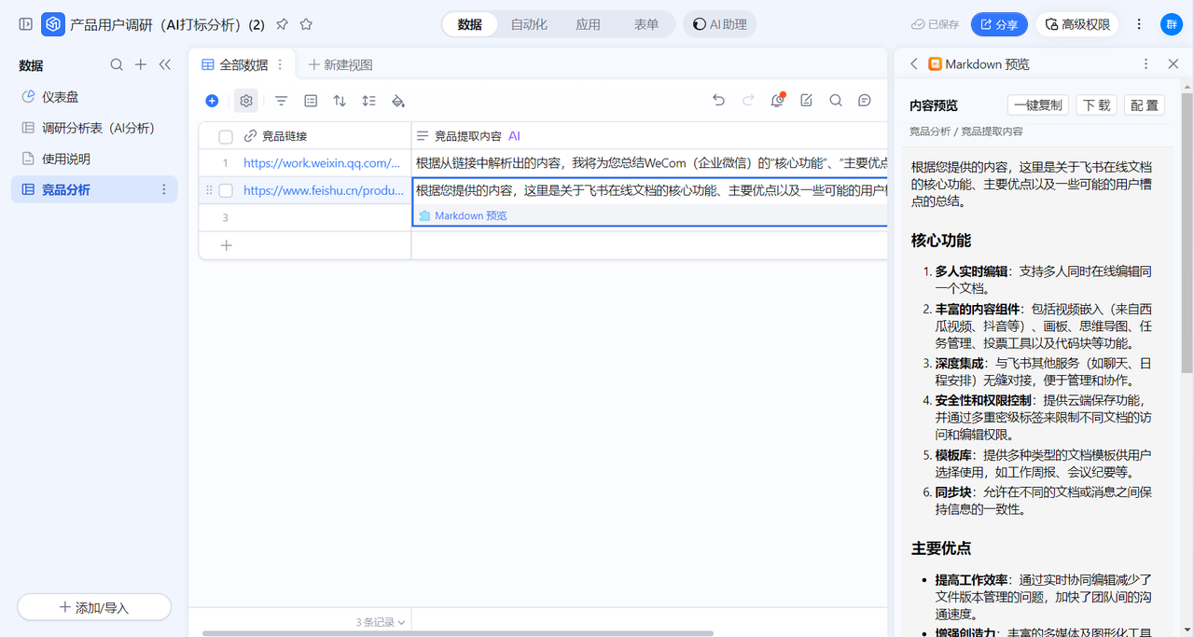Viewport: 1194px width, 637px height.
Task: Expand the 3条记录 record count dropdown
Action: (x=381, y=622)
